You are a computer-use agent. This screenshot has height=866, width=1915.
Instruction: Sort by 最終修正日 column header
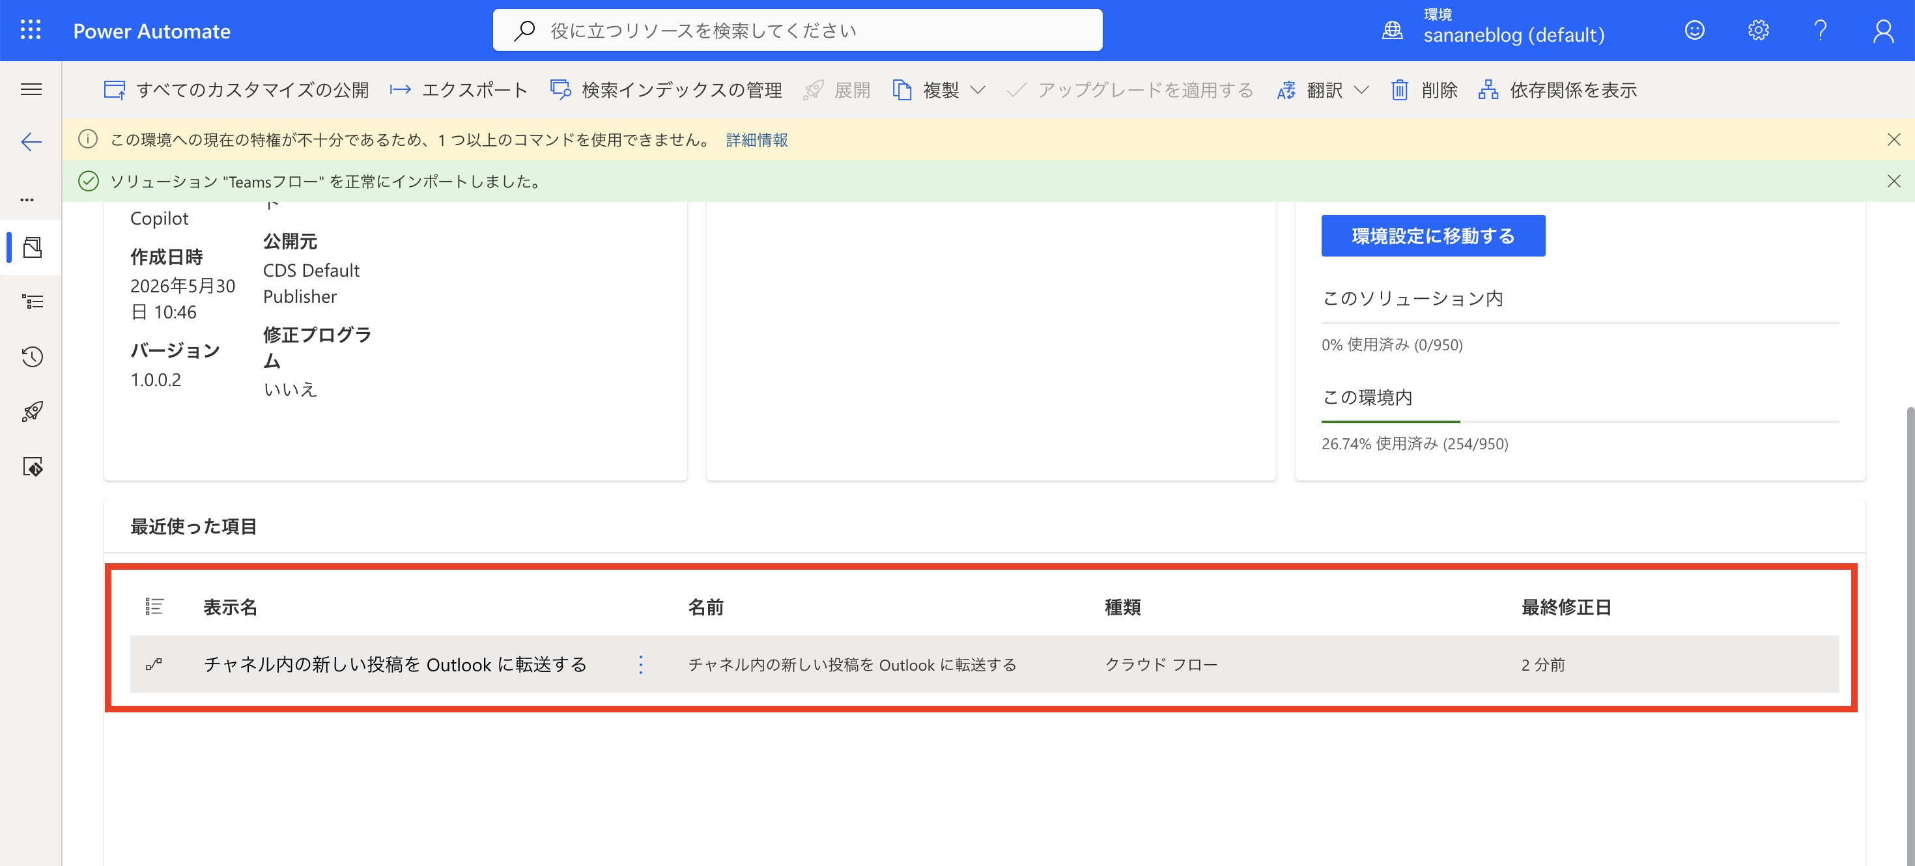[x=1566, y=608]
